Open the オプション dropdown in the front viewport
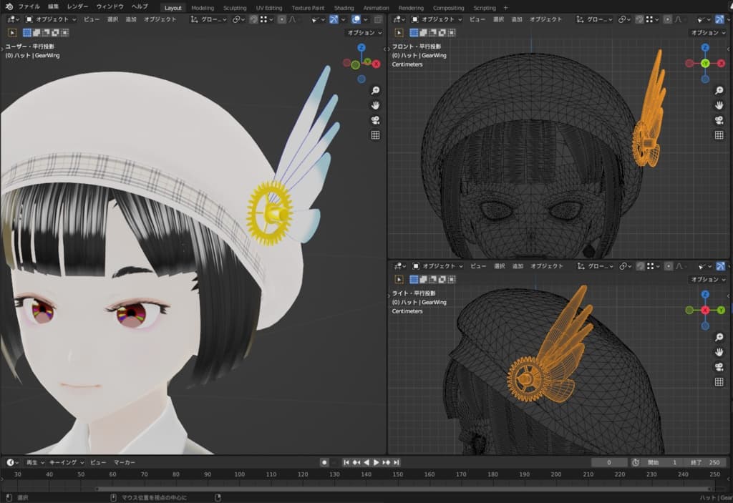This screenshot has width=733, height=503. tap(707, 33)
